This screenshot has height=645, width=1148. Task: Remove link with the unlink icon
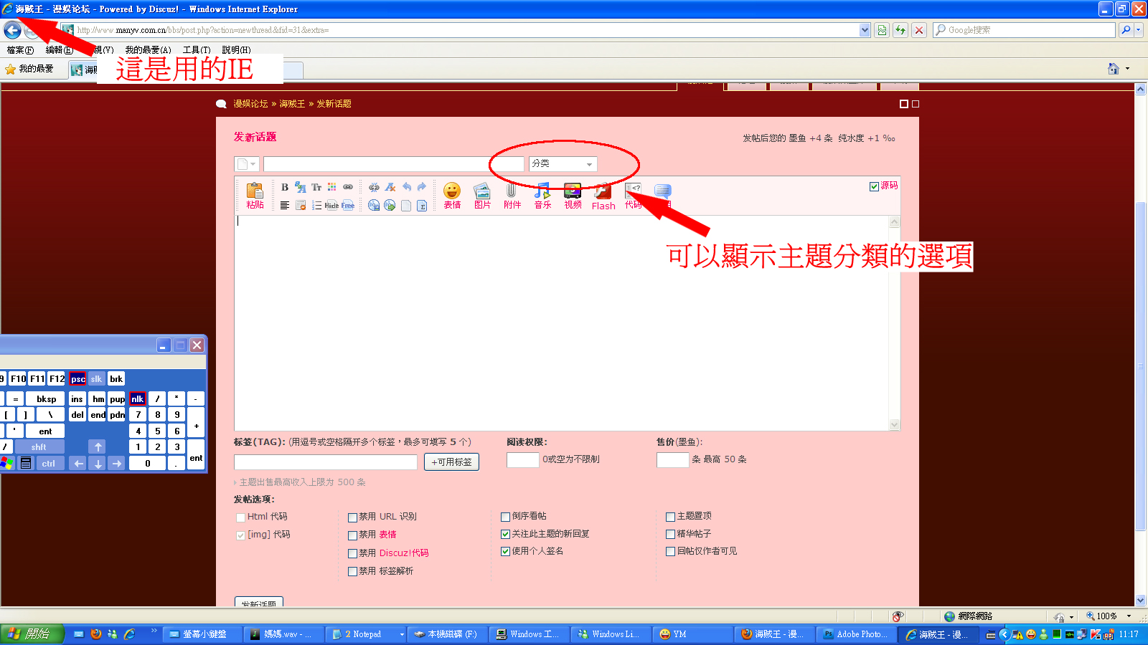[x=374, y=187]
